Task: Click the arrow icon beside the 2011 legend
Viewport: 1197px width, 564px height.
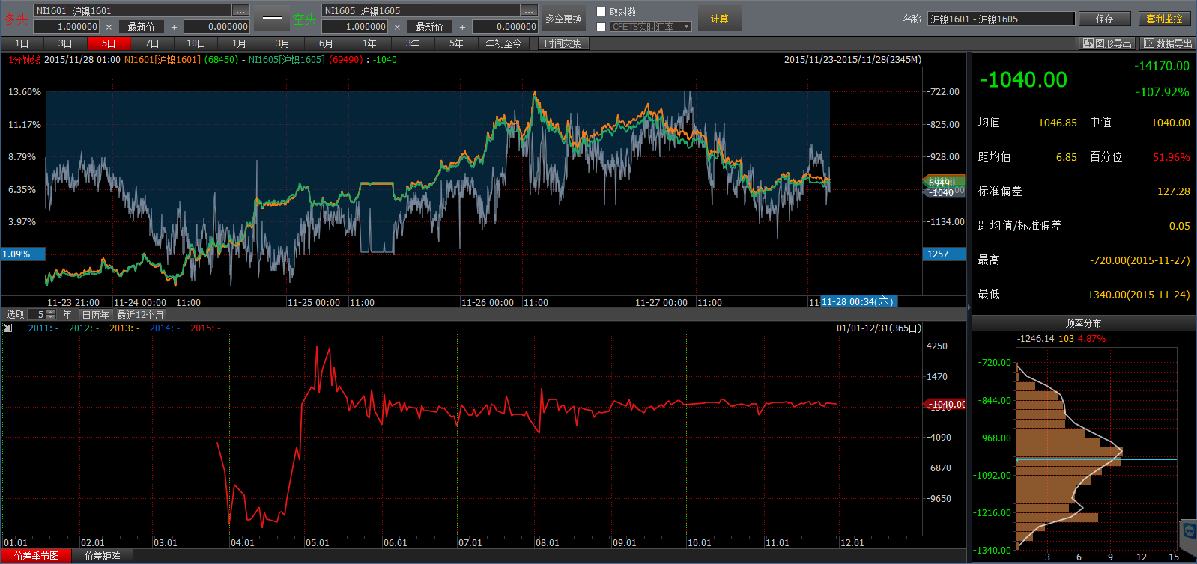Action: coord(8,328)
